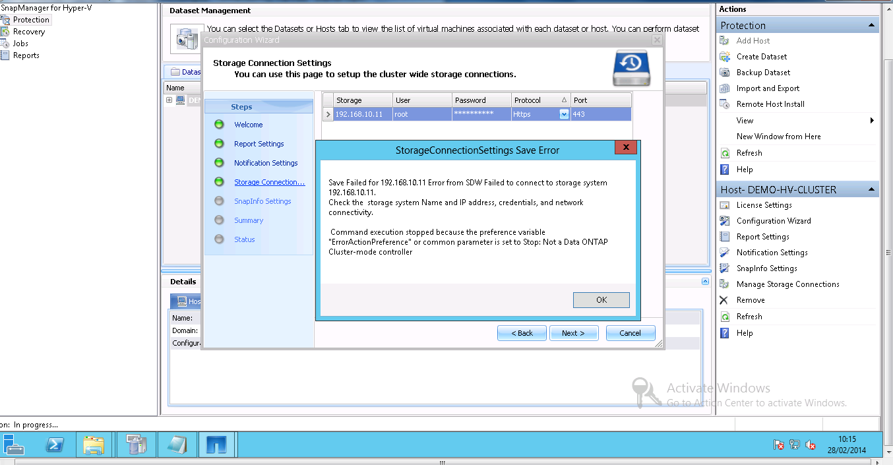893x465 pixels.
Task: Close the Configuration Wizard window
Action: point(656,40)
